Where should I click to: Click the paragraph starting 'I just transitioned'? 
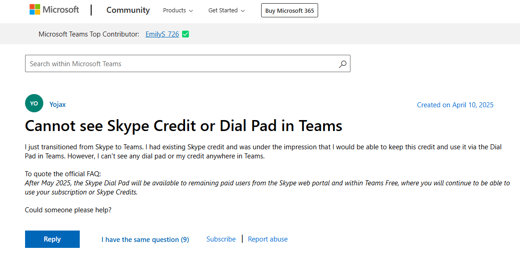pos(263,152)
